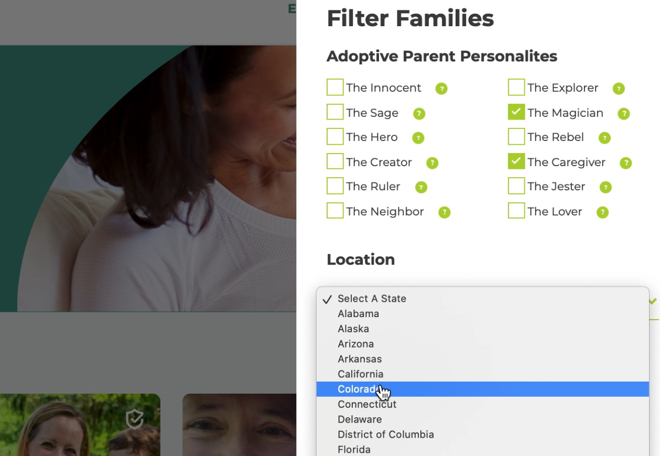Click verified shield badge on family photo
The image size is (660, 456).
click(135, 419)
